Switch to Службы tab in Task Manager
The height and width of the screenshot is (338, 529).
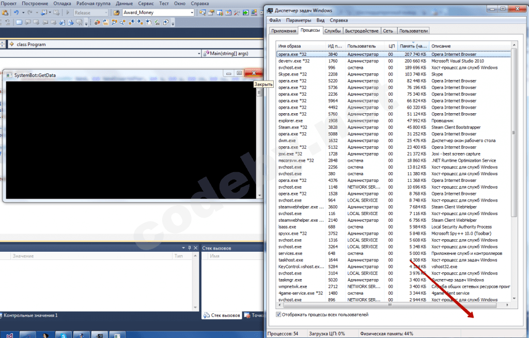pyautogui.click(x=332, y=30)
